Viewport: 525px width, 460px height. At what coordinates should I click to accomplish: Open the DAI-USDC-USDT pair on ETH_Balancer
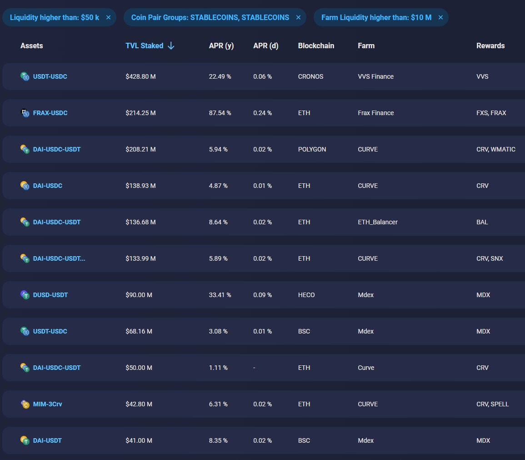[56, 222]
